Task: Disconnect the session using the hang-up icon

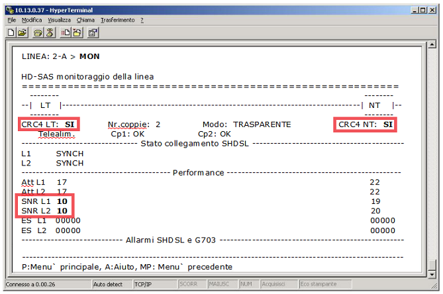Action: click(50, 32)
